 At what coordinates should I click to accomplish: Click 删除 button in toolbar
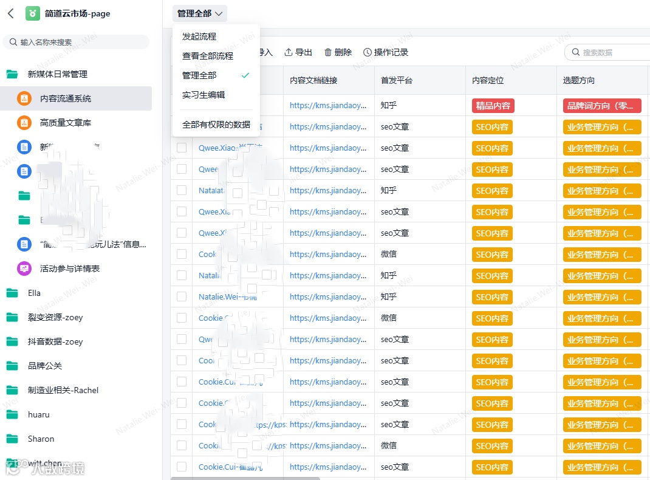[338, 52]
